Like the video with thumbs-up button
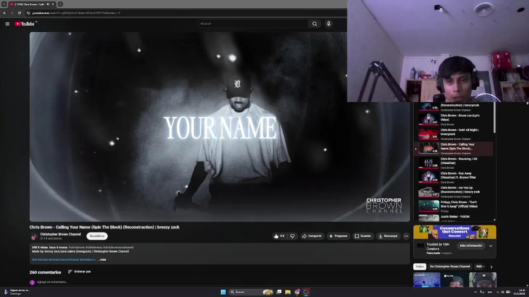This screenshot has width=529, height=297. (279, 236)
